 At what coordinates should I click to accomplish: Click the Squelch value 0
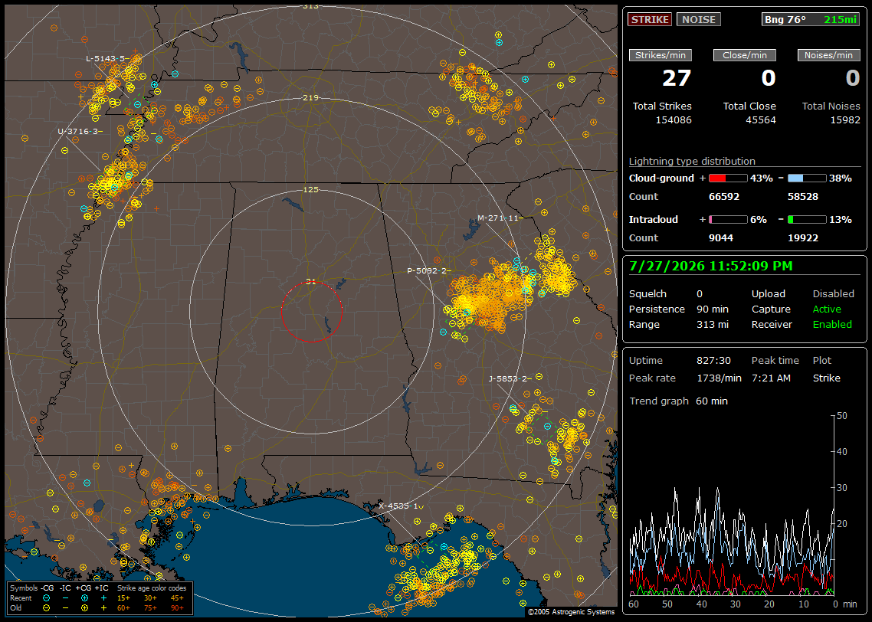click(700, 294)
